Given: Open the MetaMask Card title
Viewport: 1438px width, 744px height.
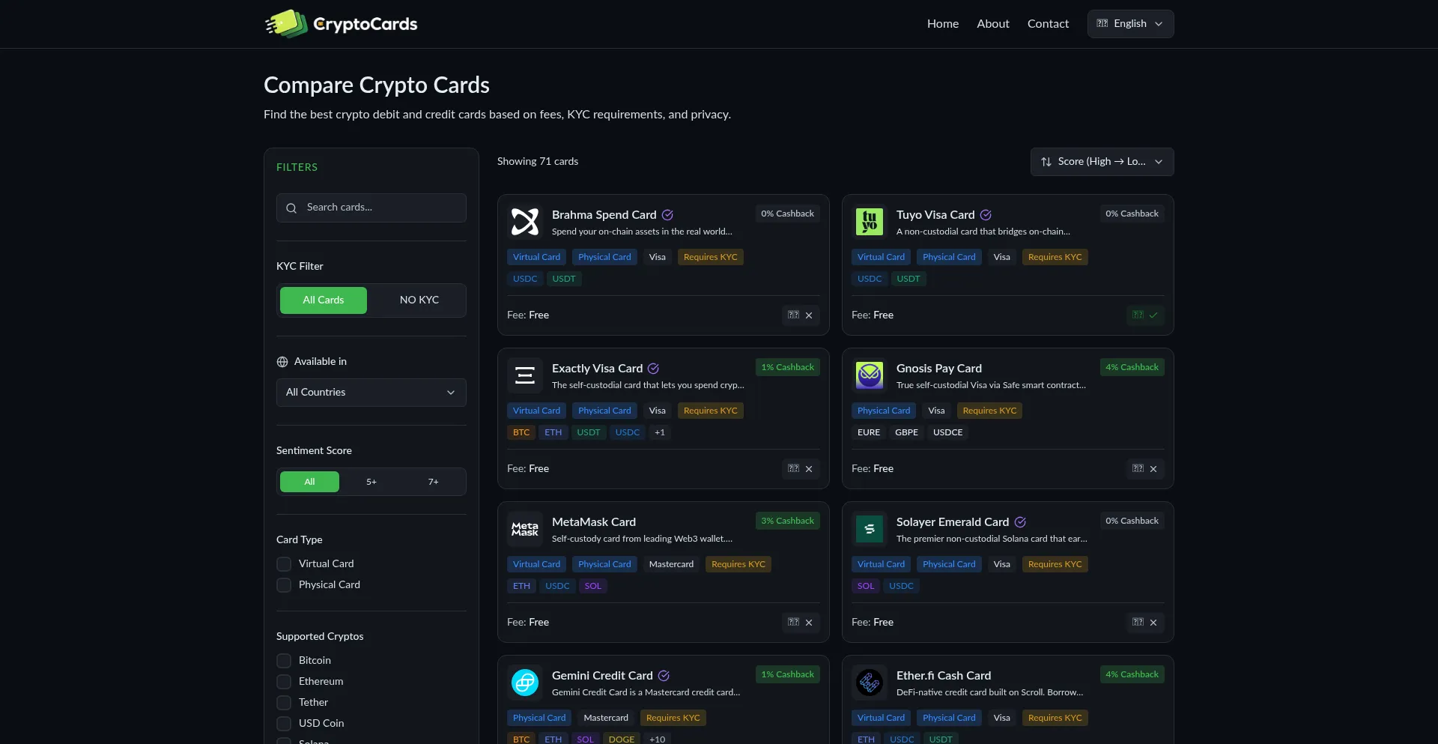Looking at the screenshot, I should coord(593,522).
